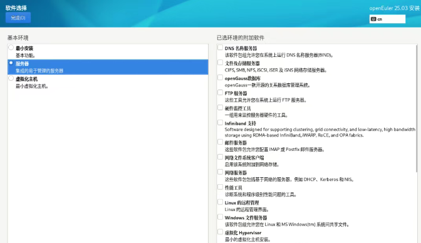This screenshot has width=421, height=243.
Task: Tick the Windows 文件服务器 checkbox
Action: [x=220, y=217]
